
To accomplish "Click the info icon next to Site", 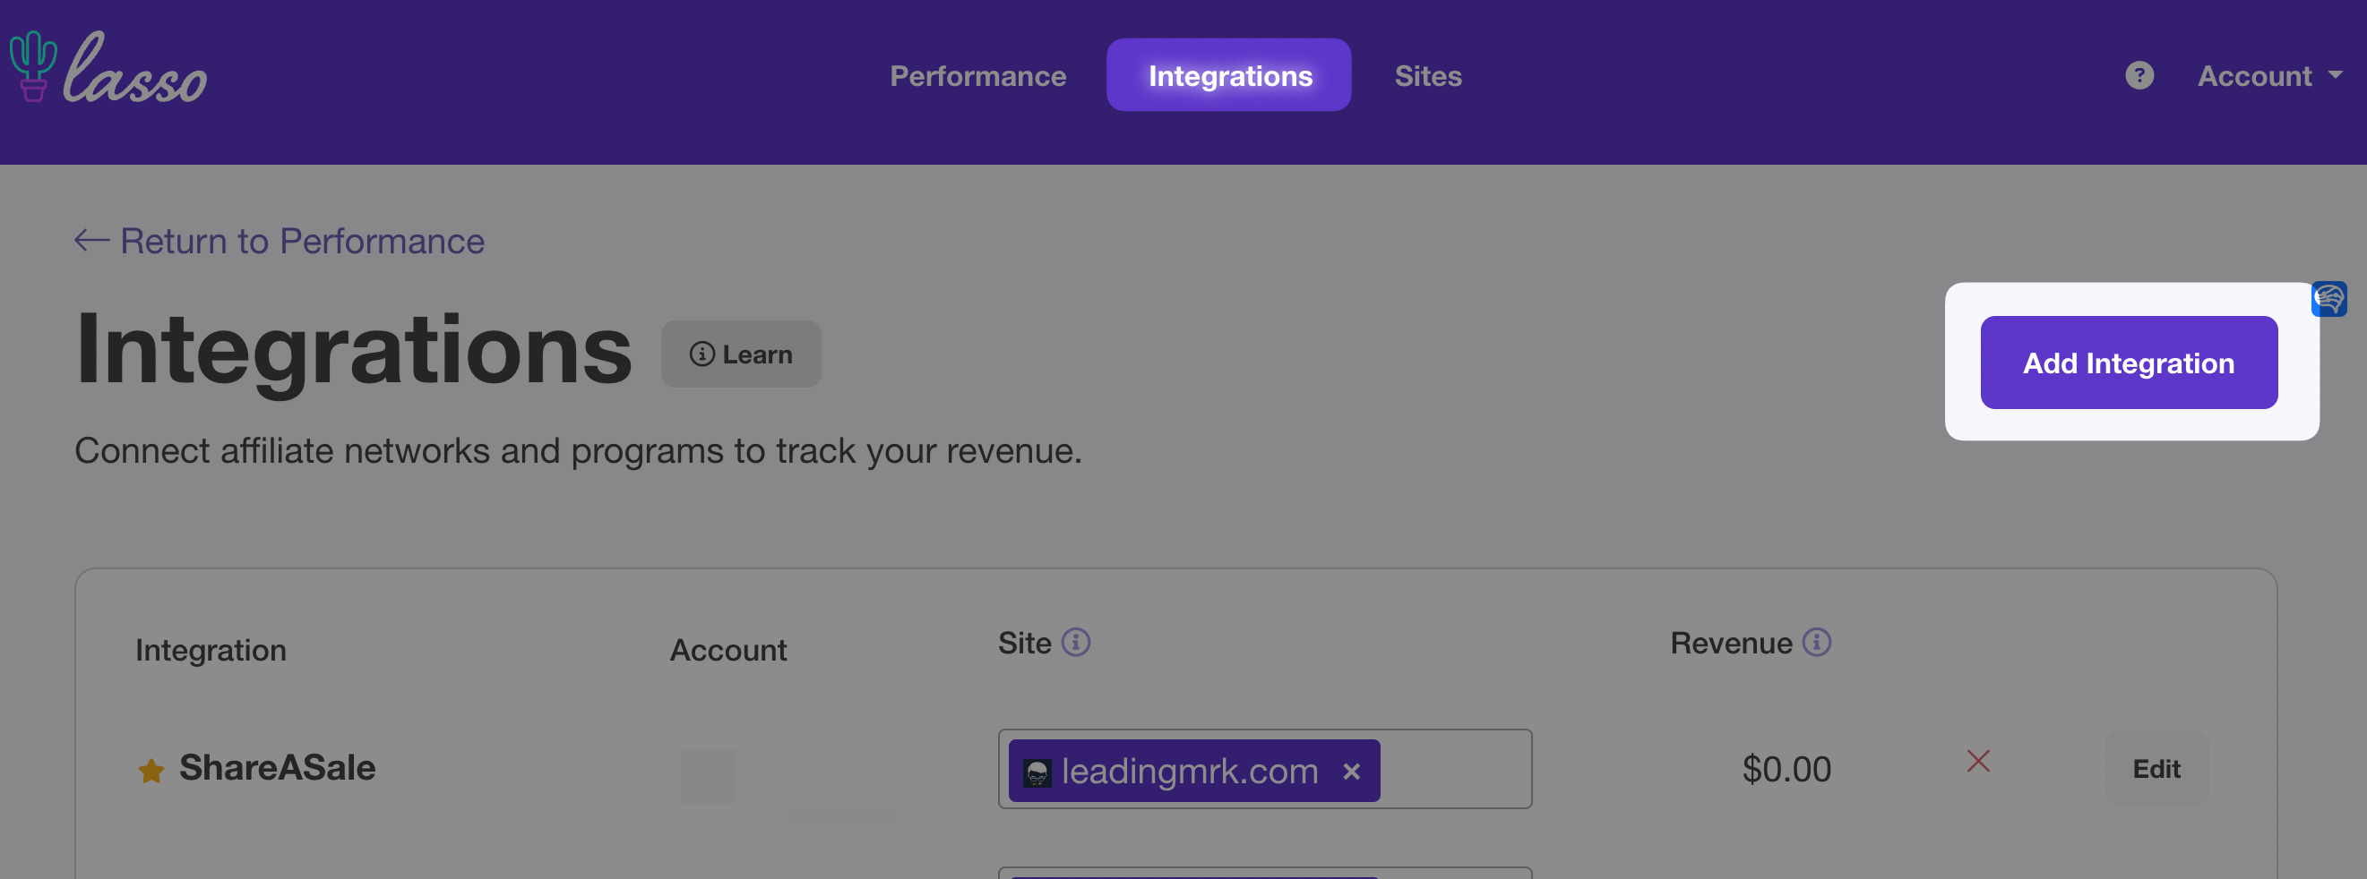I will coord(1075,642).
